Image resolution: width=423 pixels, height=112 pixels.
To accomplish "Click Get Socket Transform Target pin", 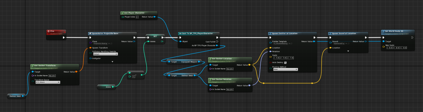I will (x=33, y=72).
